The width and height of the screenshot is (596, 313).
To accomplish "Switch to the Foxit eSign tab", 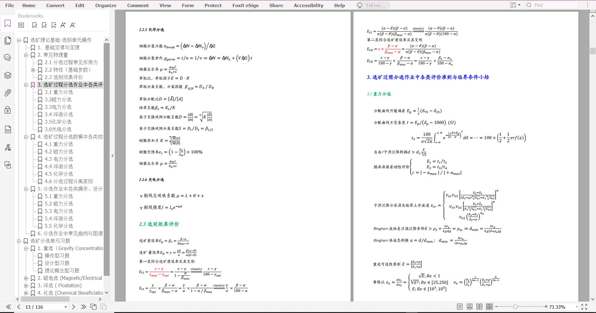I will tap(245, 5).
